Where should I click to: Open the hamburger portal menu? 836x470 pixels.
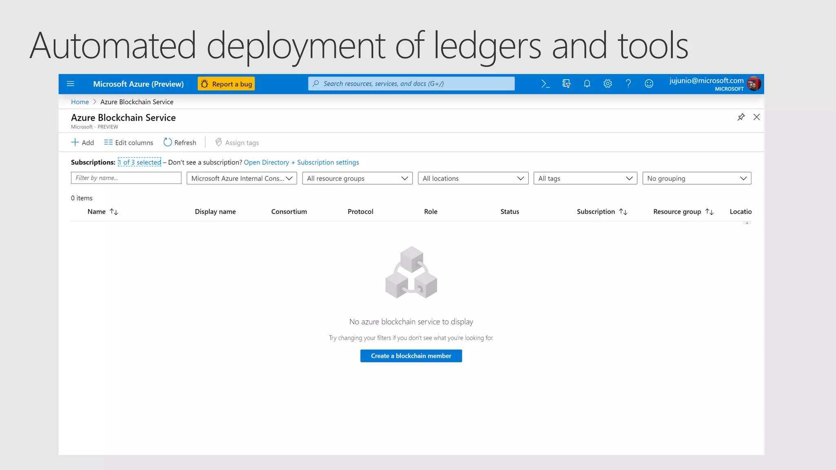tap(70, 84)
